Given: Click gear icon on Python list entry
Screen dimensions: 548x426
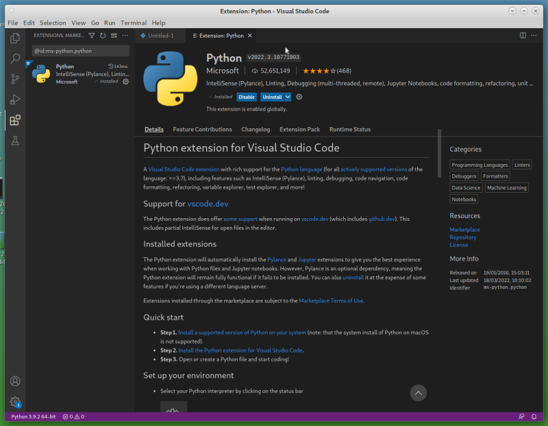Looking at the screenshot, I should point(126,82).
